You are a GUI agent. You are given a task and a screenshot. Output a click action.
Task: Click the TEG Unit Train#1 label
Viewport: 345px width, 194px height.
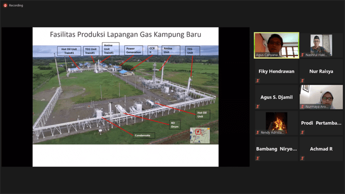91,51
